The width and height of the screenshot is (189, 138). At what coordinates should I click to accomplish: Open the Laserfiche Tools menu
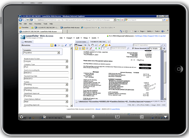click(x=95, y=38)
